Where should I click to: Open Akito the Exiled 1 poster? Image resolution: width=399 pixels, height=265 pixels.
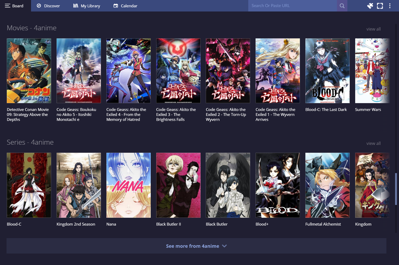pyautogui.click(x=278, y=71)
